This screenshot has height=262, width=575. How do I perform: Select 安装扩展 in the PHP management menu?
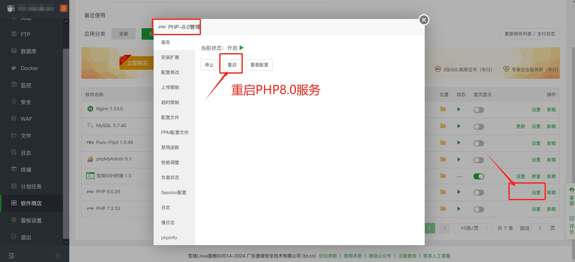click(x=170, y=57)
